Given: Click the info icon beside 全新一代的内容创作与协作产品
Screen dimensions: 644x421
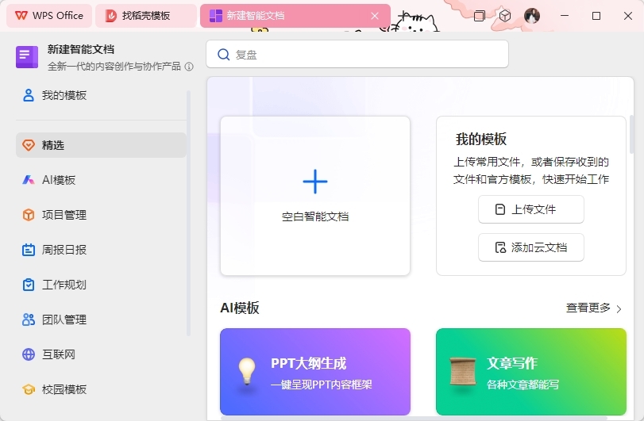Looking at the screenshot, I should tap(189, 67).
